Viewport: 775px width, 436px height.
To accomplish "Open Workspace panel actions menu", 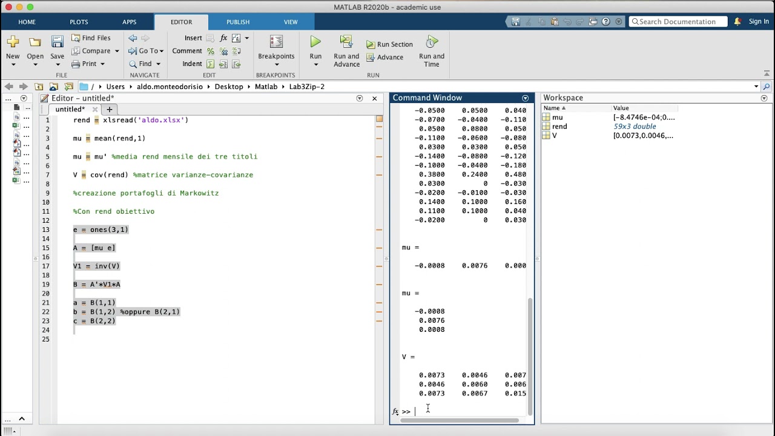I will 763,98.
